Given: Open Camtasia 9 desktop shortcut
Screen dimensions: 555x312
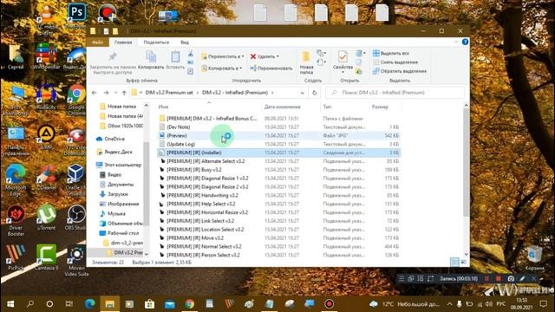Looking at the screenshot, I should (46, 257).
